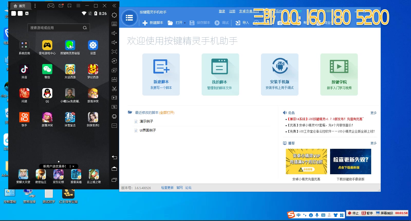Click 检查更新 in the status bar
Image resolution: width=411 pixels, height=221 pixels.
(x=167, y=188)
